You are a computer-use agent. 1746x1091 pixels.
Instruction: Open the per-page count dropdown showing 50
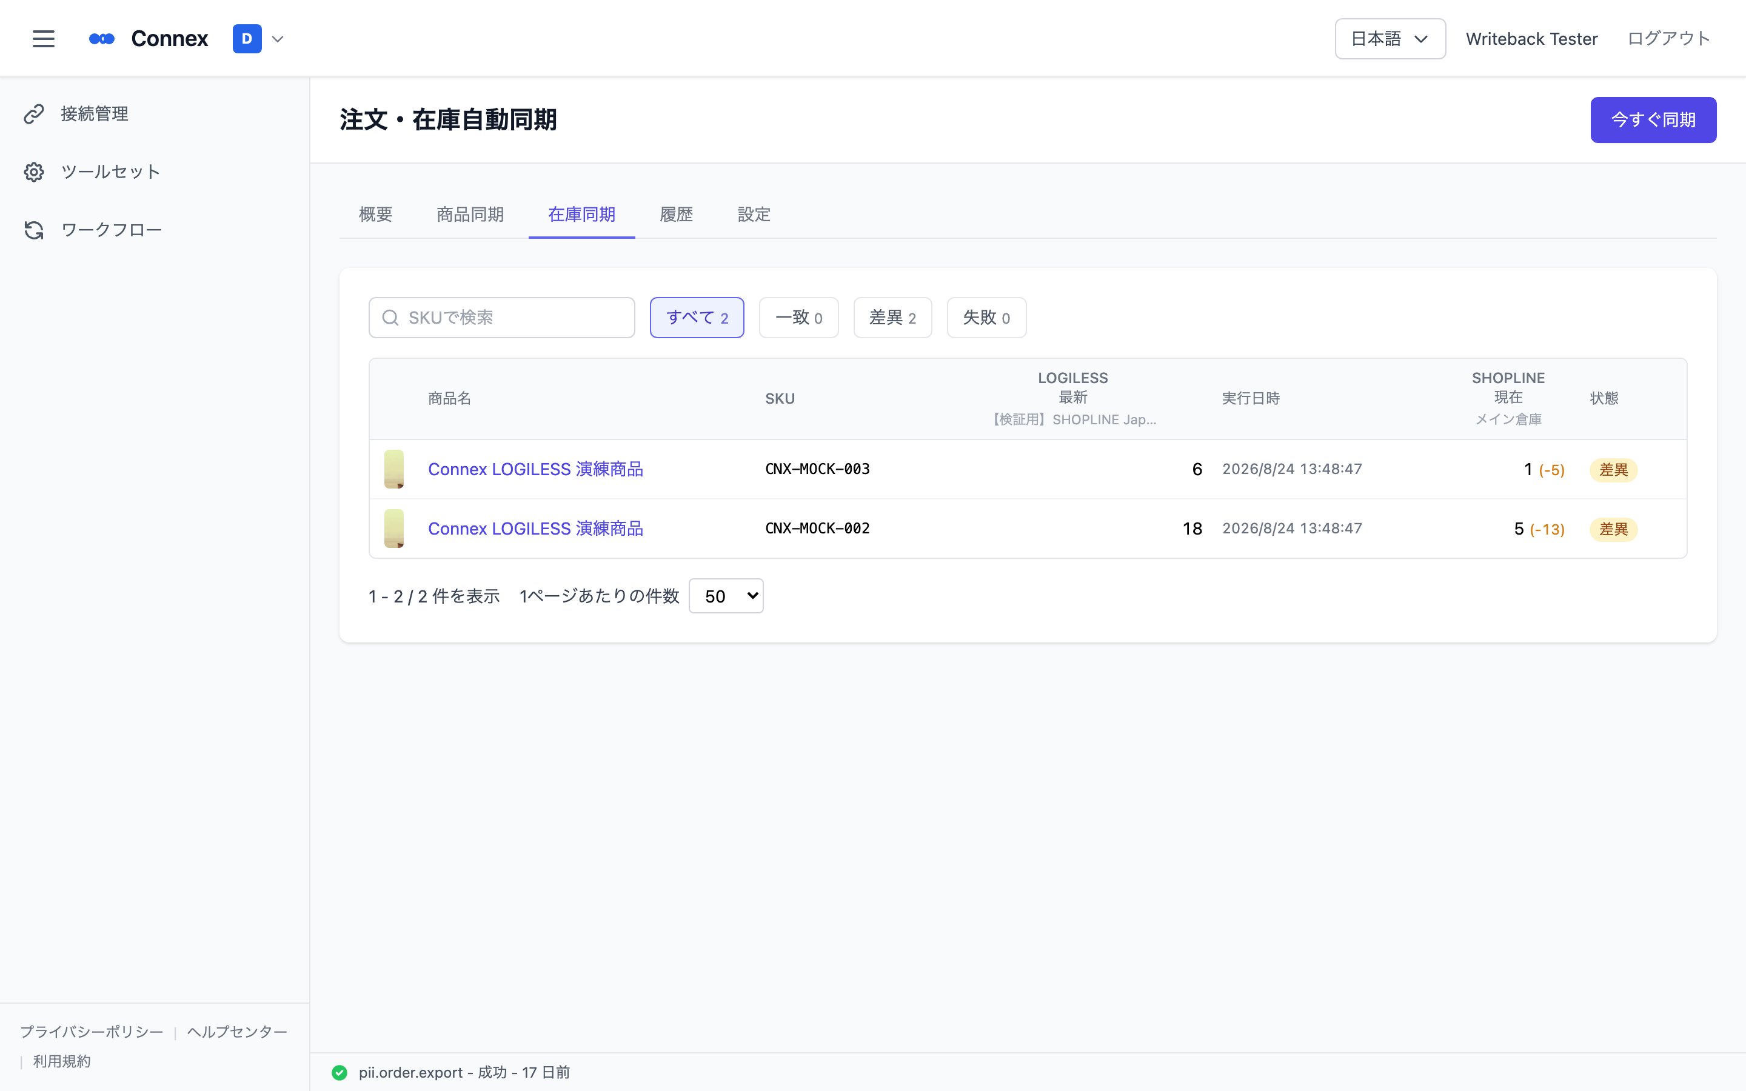point(726,596)
